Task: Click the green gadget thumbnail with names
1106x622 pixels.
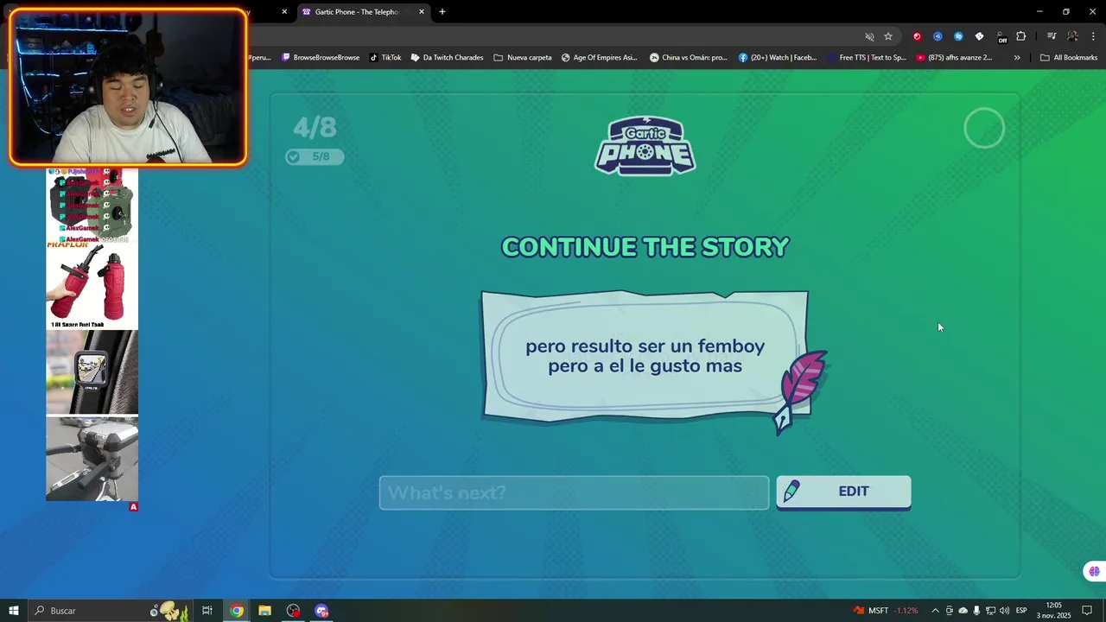Action: 92,206
